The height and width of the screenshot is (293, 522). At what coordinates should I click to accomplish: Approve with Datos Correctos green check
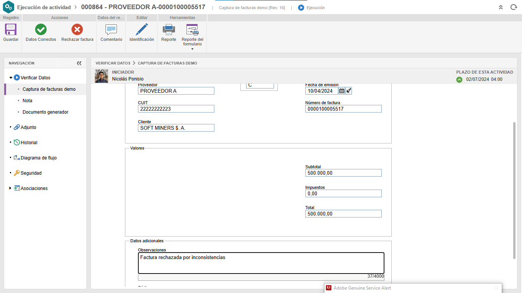tap(41, 30)
